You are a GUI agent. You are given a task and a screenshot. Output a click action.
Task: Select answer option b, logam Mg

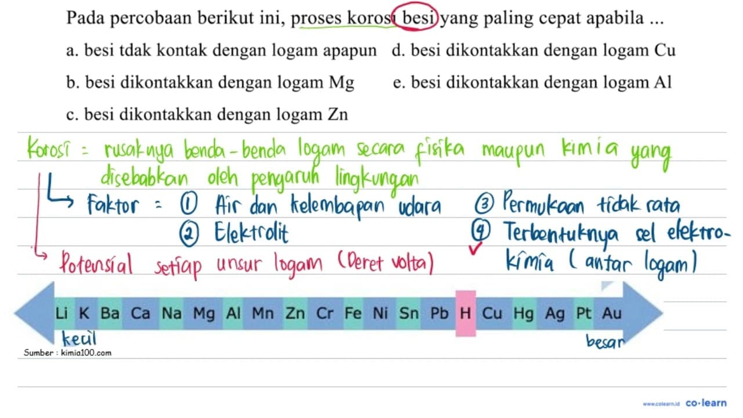point(210,82)
